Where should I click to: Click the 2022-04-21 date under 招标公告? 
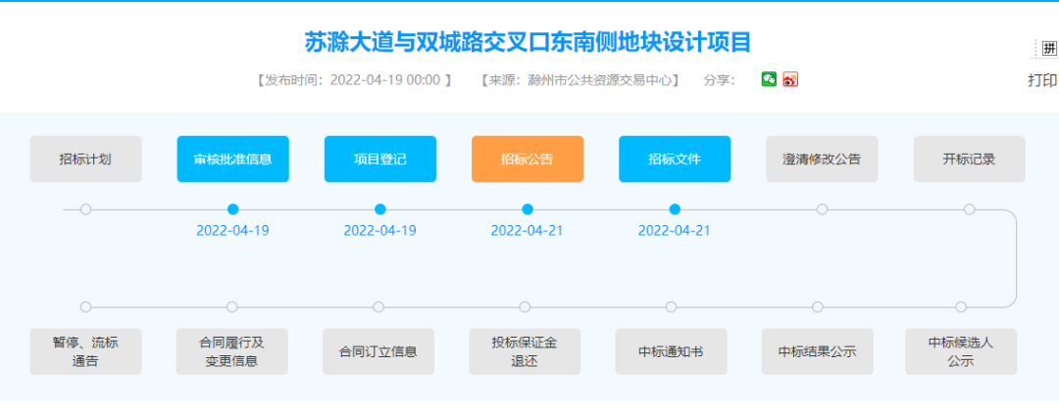[x=528, y=230]
